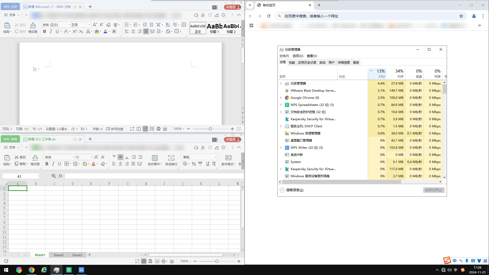The width and height of the screenshot is (489, 275).
Task: Click the Format Painter icon in WPS Writer
Action: [x=33, y=26]
